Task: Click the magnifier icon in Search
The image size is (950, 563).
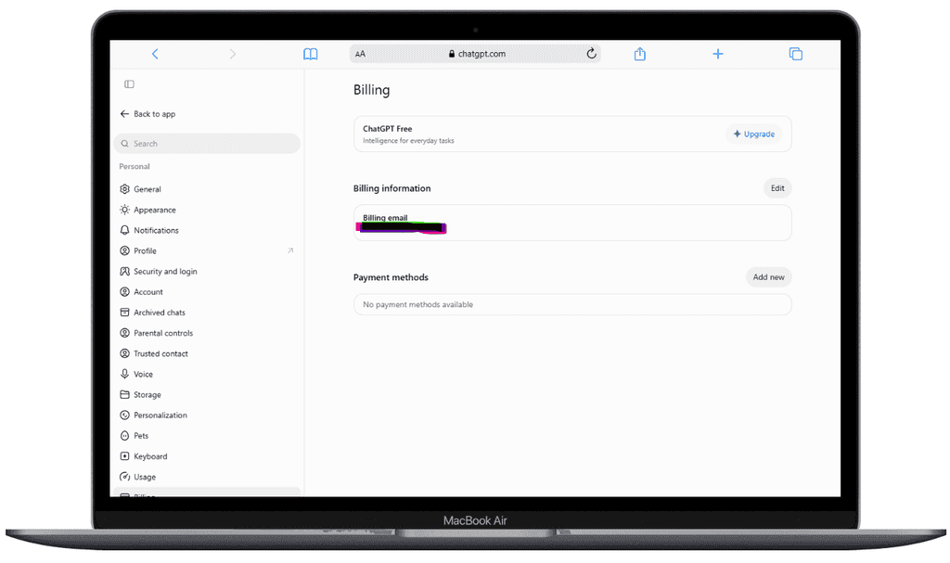Action: pyautogui.click(x=125, y=144)
